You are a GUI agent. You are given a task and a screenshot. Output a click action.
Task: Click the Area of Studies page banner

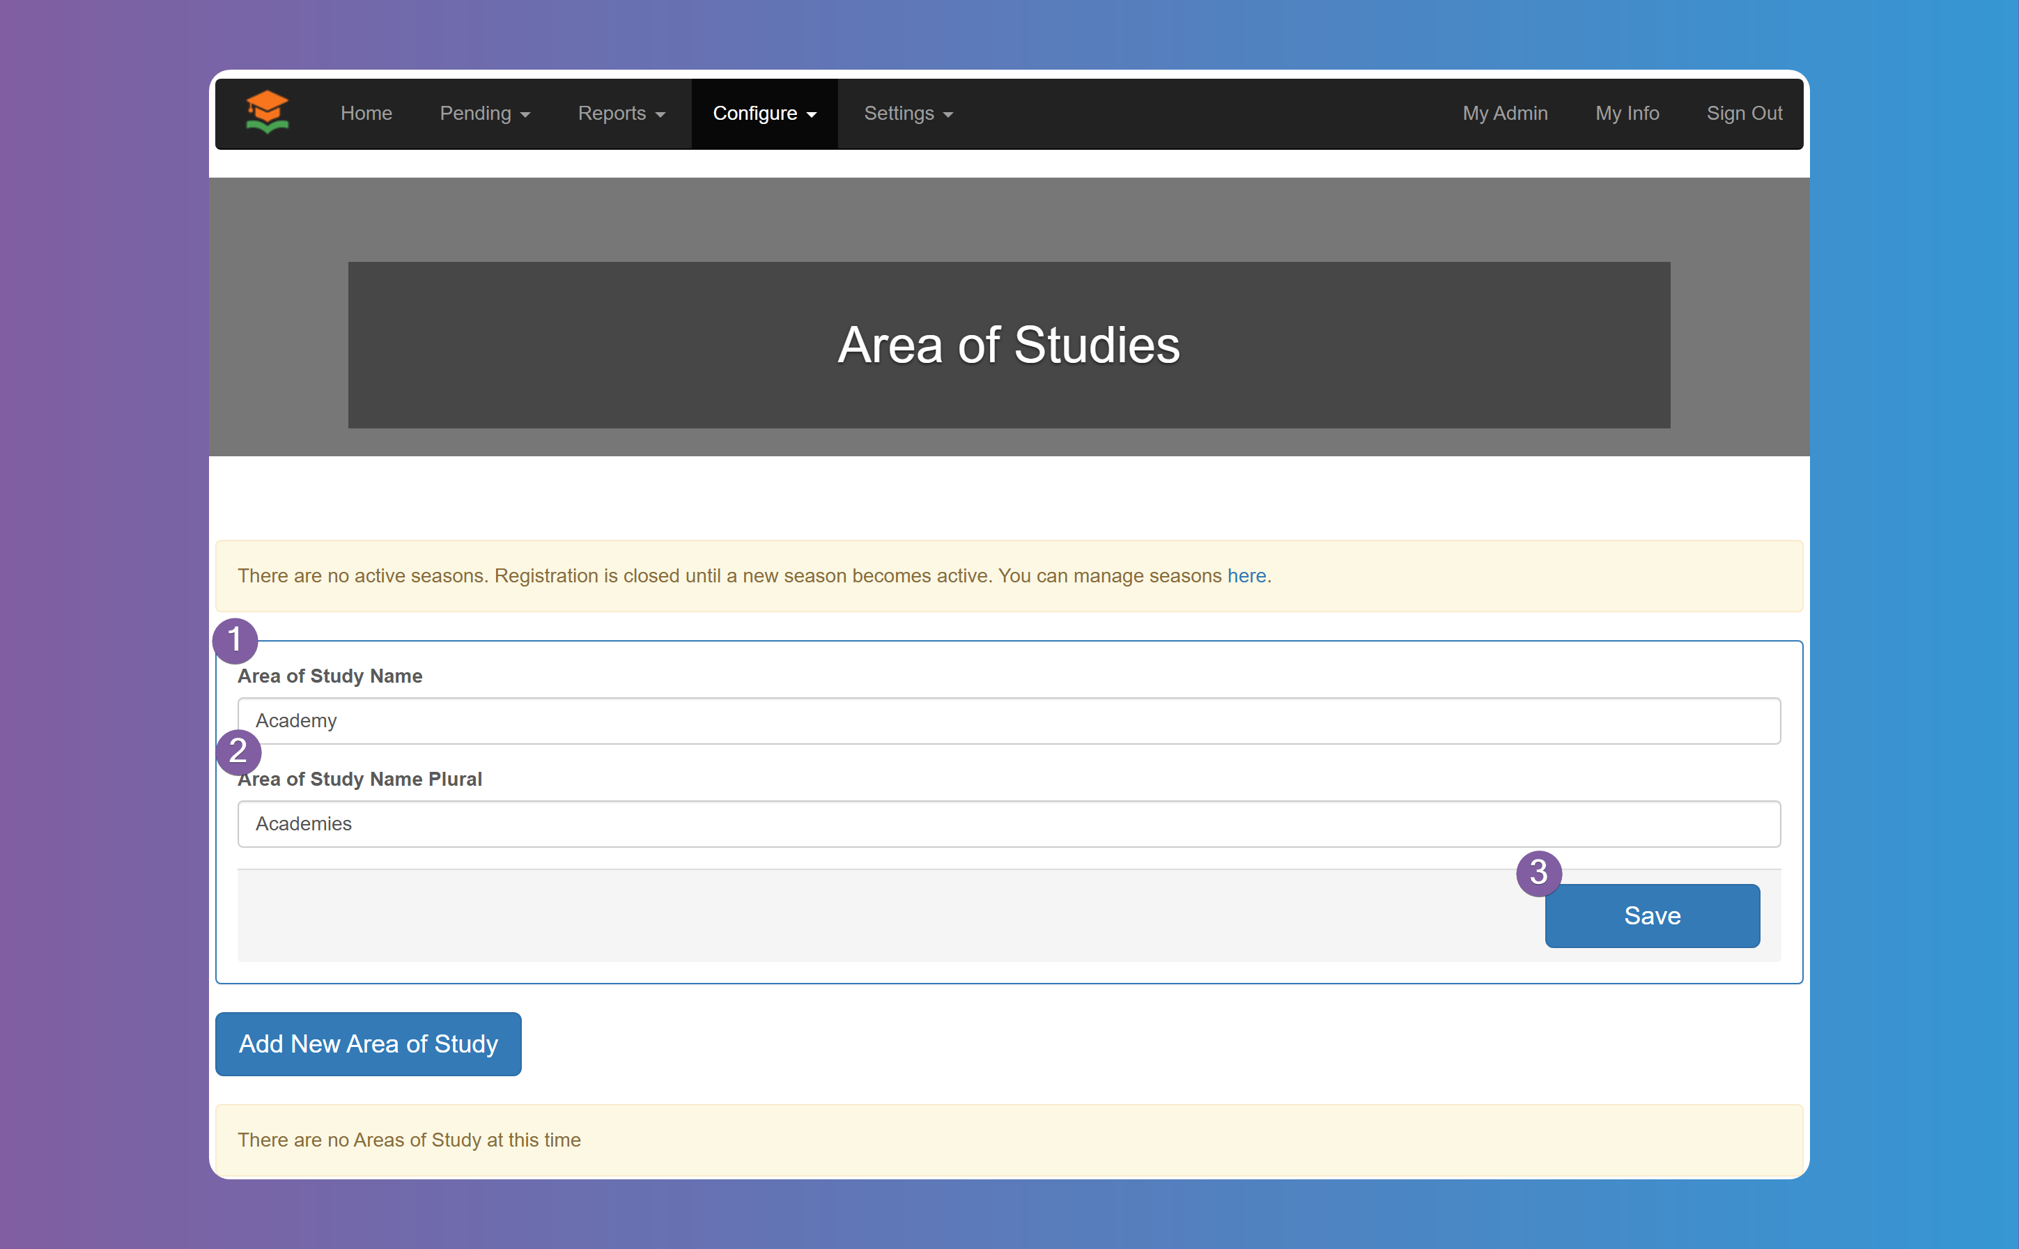(x=1009, y=344)
